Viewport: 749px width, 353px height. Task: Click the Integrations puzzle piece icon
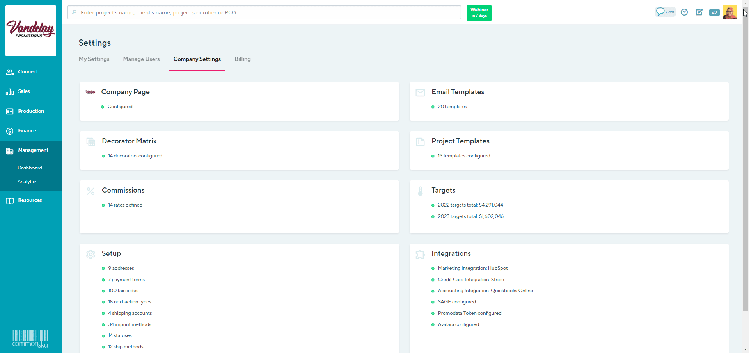click(x=420, y=255)
